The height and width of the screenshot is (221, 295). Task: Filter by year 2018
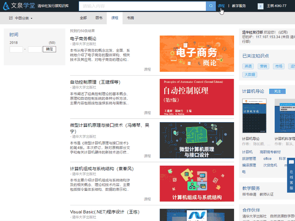(13, 43)
